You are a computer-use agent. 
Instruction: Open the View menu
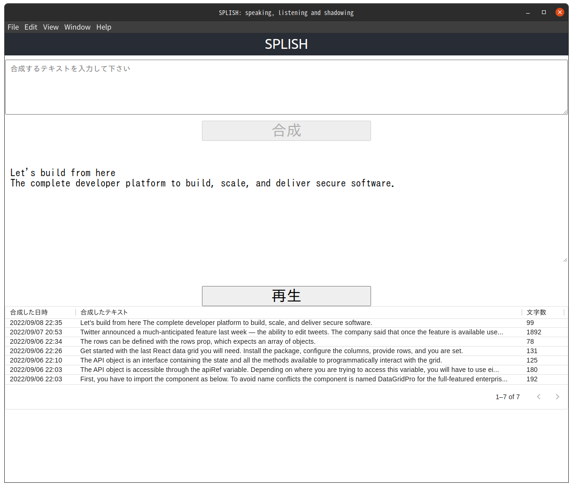[x=51, y=27]
